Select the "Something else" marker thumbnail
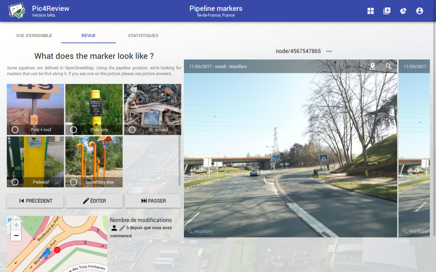436x272 pixels. (x=94, y=161)
